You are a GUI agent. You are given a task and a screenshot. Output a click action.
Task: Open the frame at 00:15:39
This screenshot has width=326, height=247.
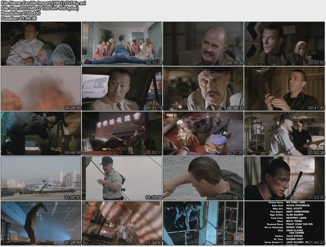(x=203, y=44)
